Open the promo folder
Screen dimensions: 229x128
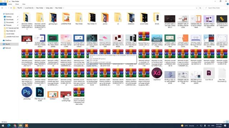(x=105, y=18)
